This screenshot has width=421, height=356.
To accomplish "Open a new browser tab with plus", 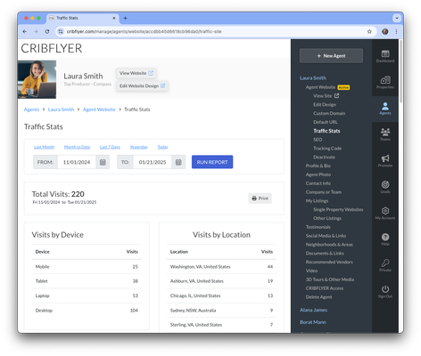I will pos(125,18).
